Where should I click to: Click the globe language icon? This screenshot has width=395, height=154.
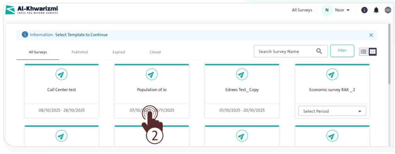tap(388, 10)
